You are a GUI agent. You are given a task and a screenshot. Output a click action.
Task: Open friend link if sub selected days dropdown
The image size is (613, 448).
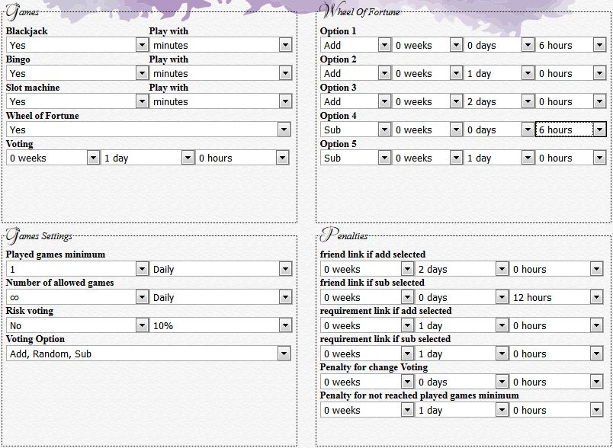pos(462,297)
